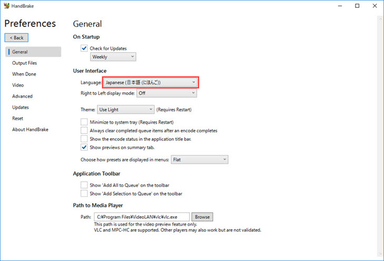Open the presets display dropdown showing Flat
Screen dimensions: 384x261
pos(199,159)
